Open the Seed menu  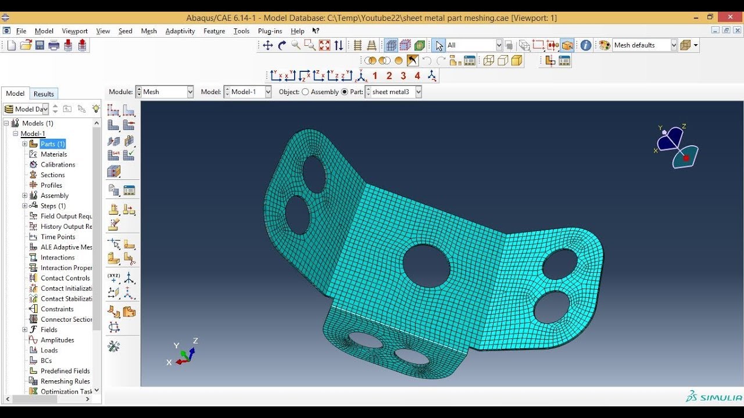tap(126, 31)
